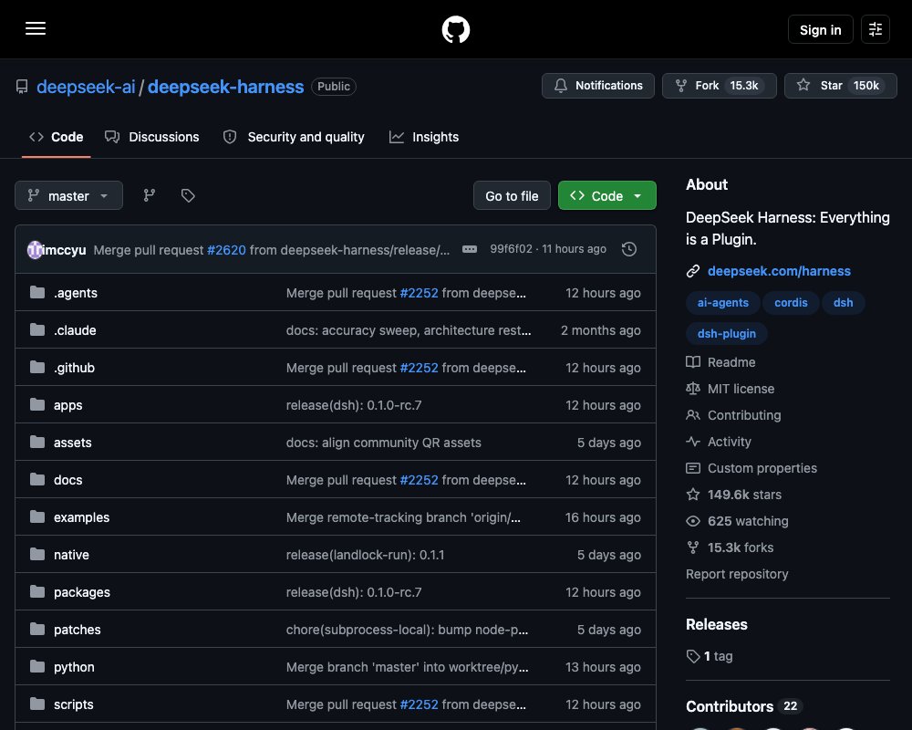Open commit hash 99f6f02

pos(511,249)
